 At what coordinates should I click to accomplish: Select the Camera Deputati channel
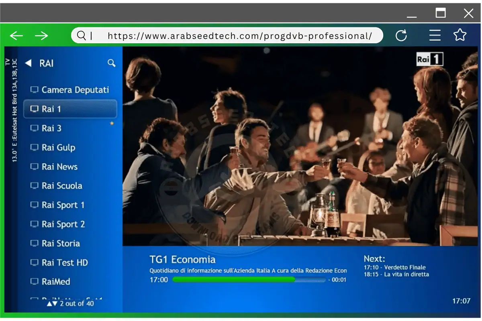pos(75,90)
